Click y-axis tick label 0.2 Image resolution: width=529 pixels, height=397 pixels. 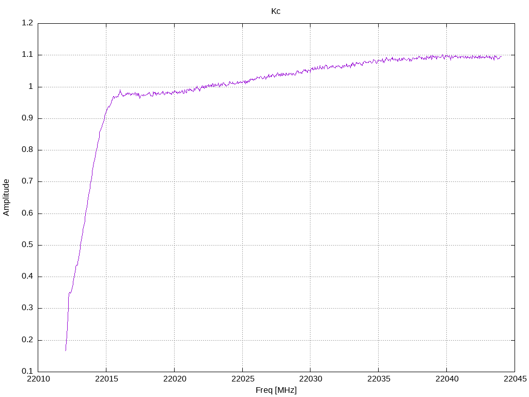tap(27, 340)
